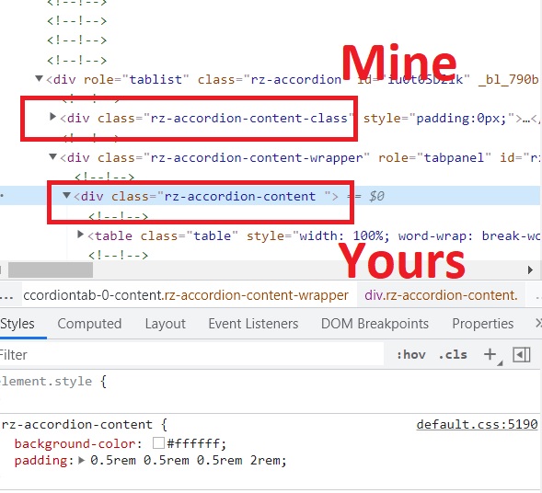Click the background-color property name
This screenshot has height=493, width=542.
pos(75,443)
